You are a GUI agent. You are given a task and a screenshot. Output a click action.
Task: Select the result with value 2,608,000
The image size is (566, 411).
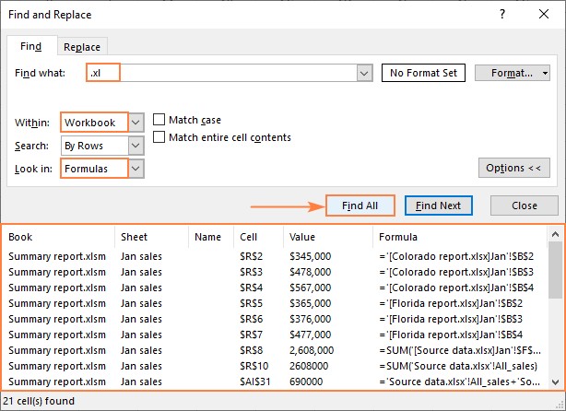pos(275,350)
